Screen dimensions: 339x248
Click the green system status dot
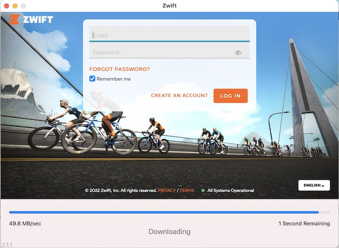(203, 191)
